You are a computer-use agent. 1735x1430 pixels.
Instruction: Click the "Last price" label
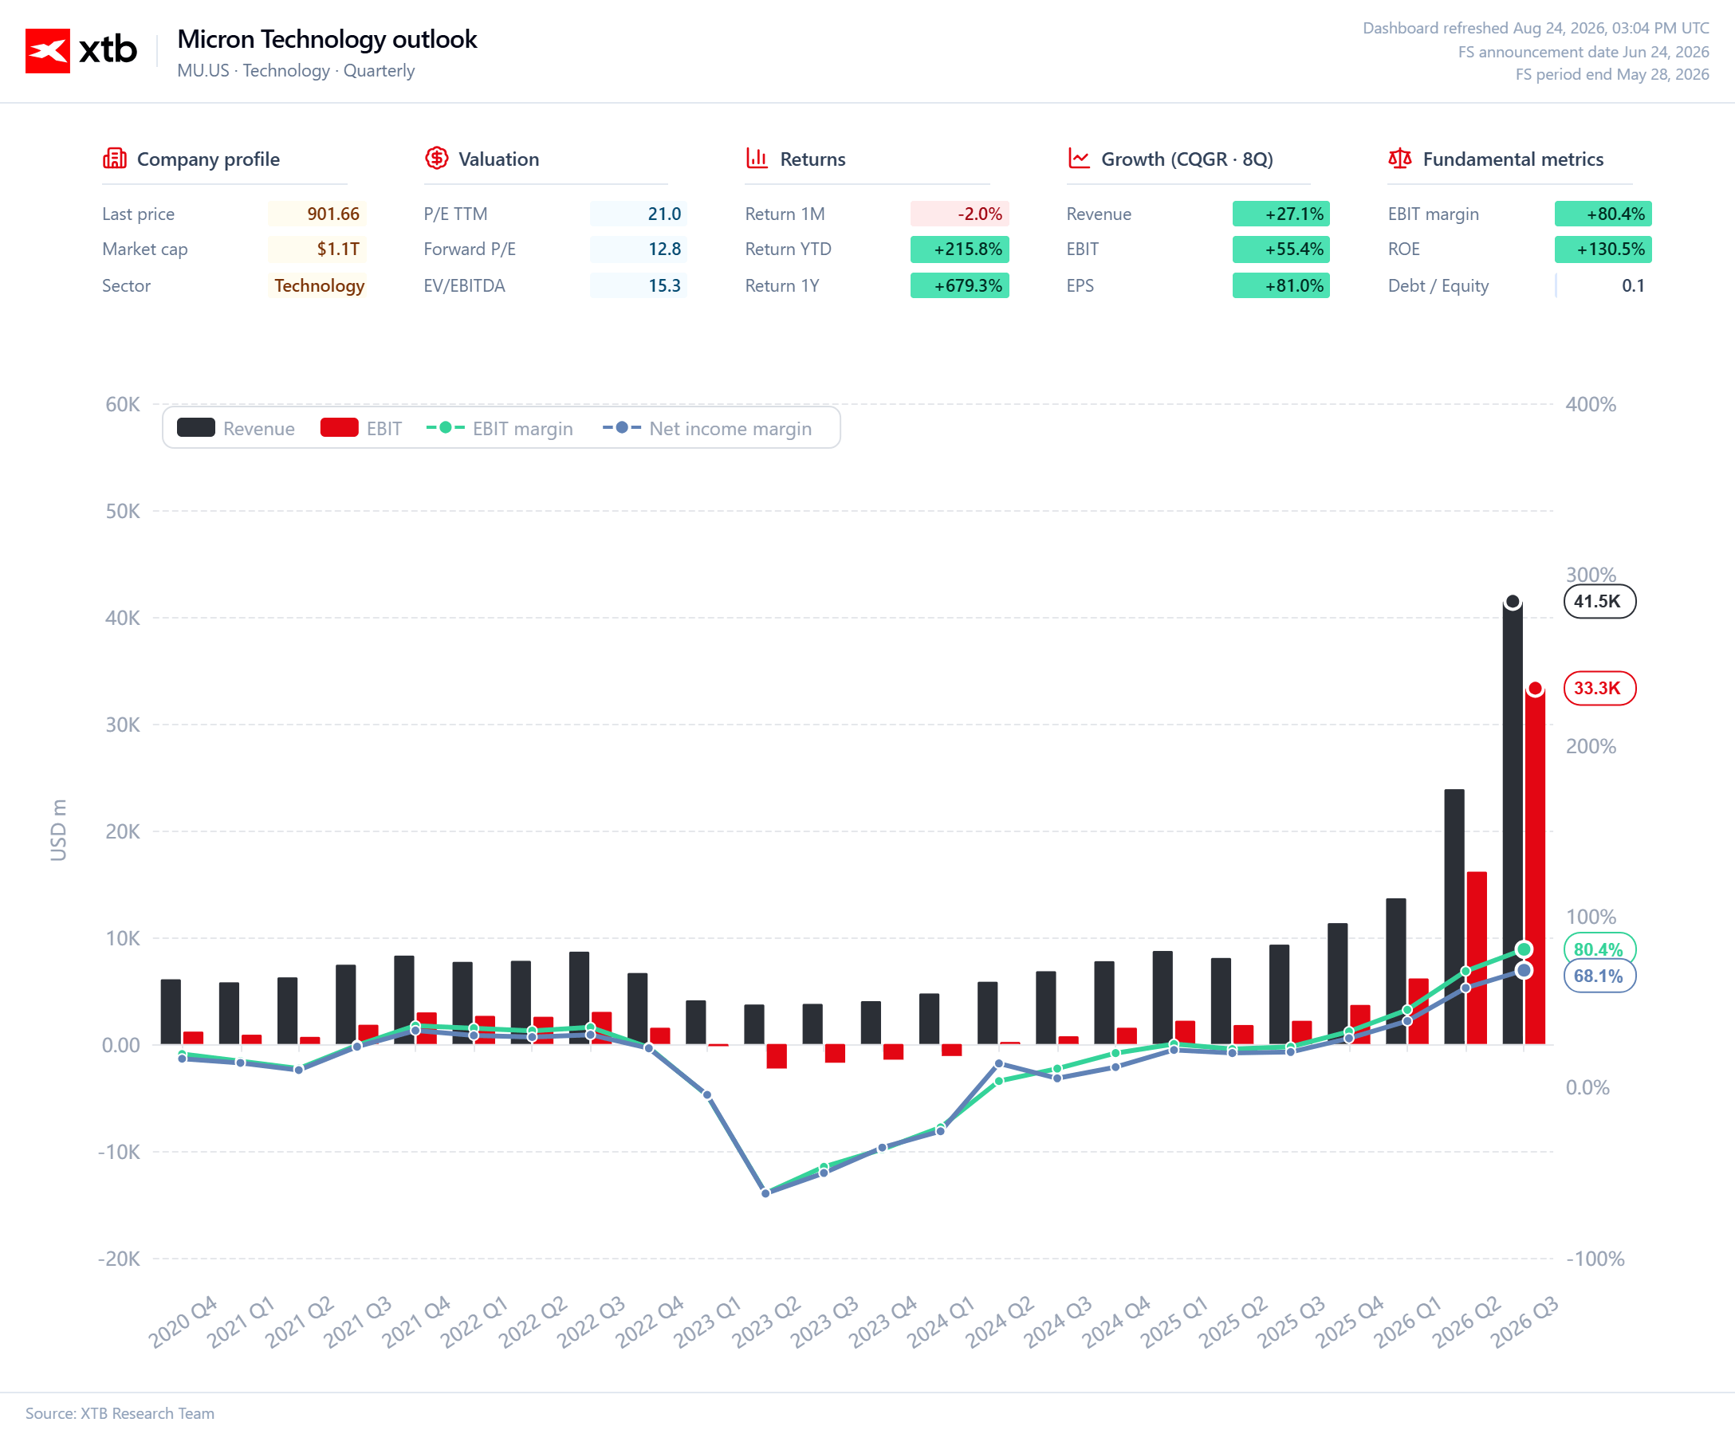click(x=139, y=214)
